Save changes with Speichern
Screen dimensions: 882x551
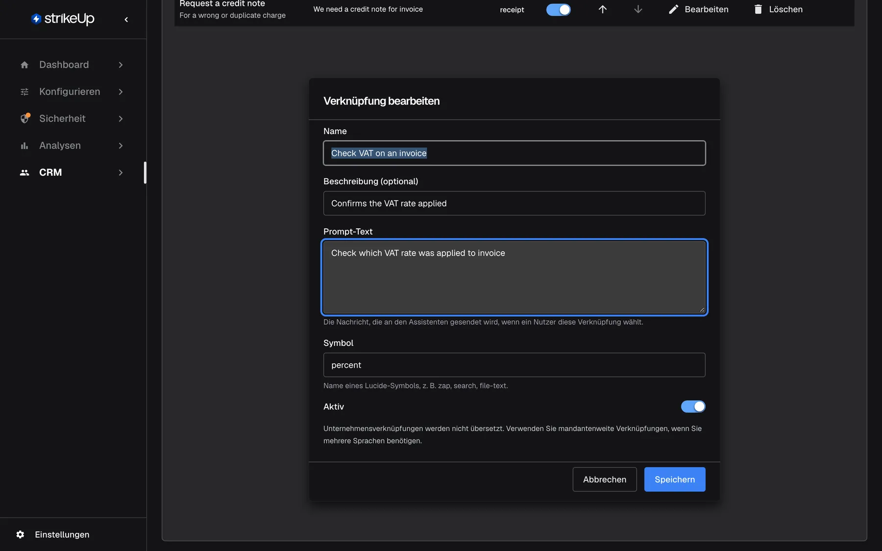tap(675, 479)
